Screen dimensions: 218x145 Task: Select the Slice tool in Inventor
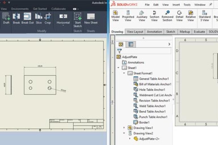[39, 17]
